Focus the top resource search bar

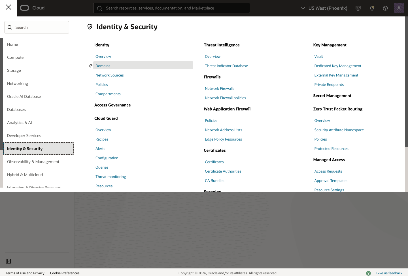tap(172, 8)
